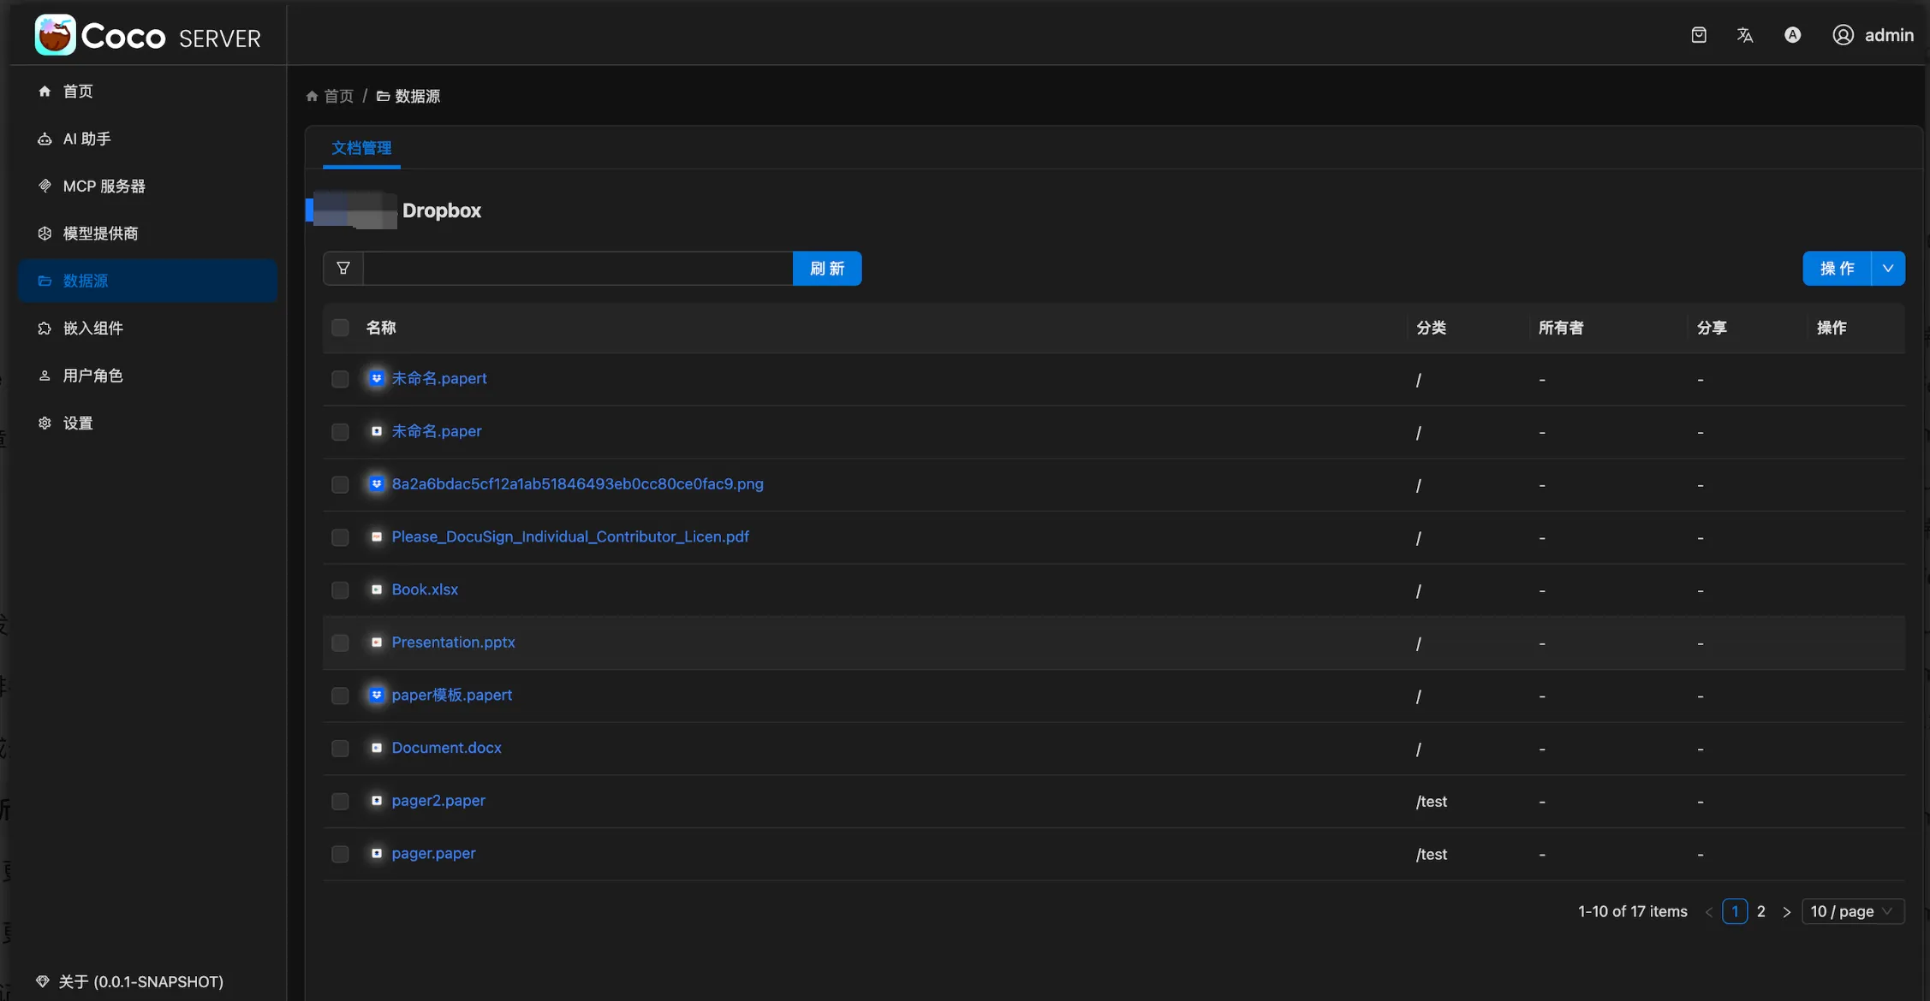Click the Coco Server logo
The image size is (1930, 1001).
56,35
